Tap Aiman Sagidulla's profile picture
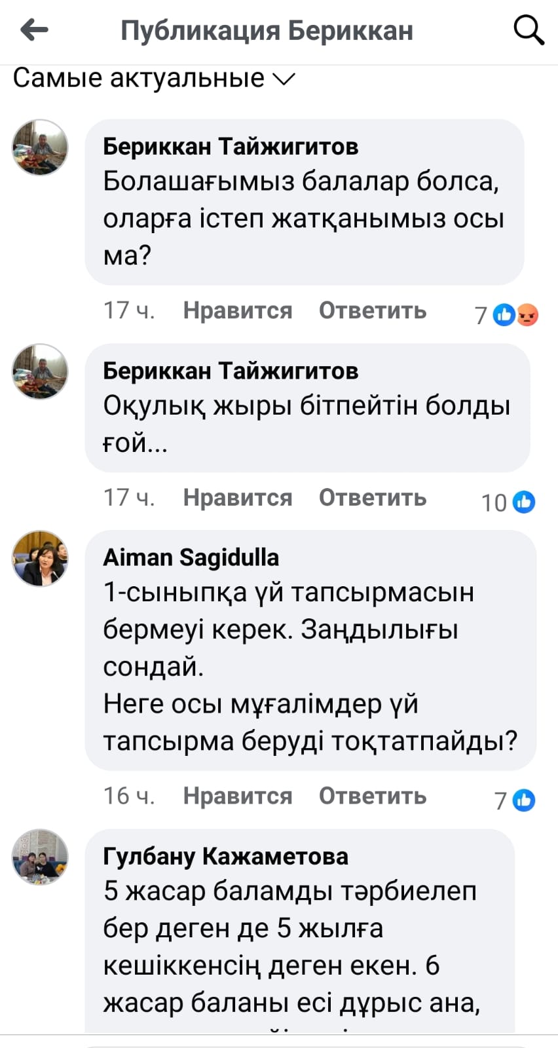 pyautogui.click(x=40, y=558)
